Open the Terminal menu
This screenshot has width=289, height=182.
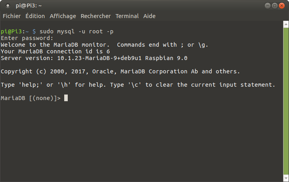point(127,16)
